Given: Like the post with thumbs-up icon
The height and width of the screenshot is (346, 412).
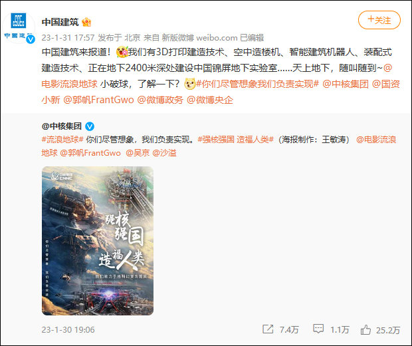Looking at the screenshot, I should pos(365,329).
